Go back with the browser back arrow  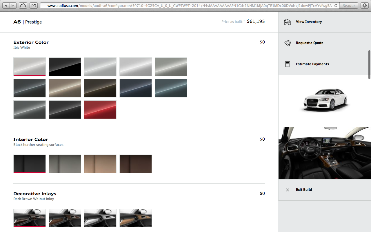(6, 5)
